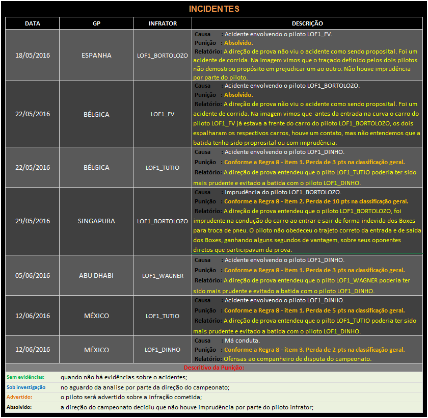This screenshot has width=428, height=418.
Task: Click the INCIDENTES title
Action: (x=214, y=9)
